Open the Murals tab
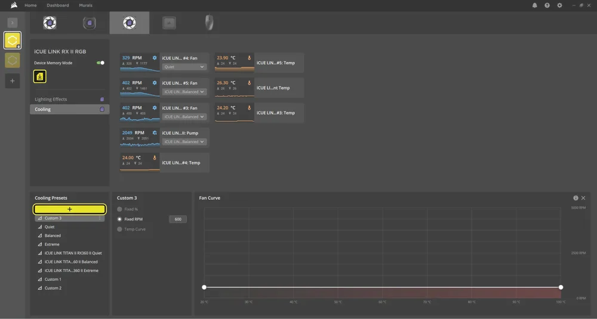This screenshot has width=597, height=319. (85, 5)
